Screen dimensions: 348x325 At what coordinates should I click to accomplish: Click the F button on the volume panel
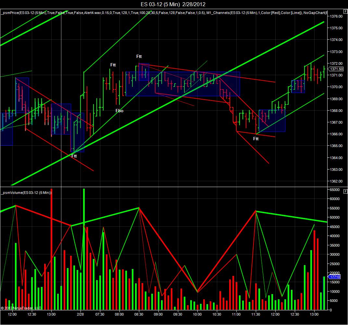[x=345, y=191]
